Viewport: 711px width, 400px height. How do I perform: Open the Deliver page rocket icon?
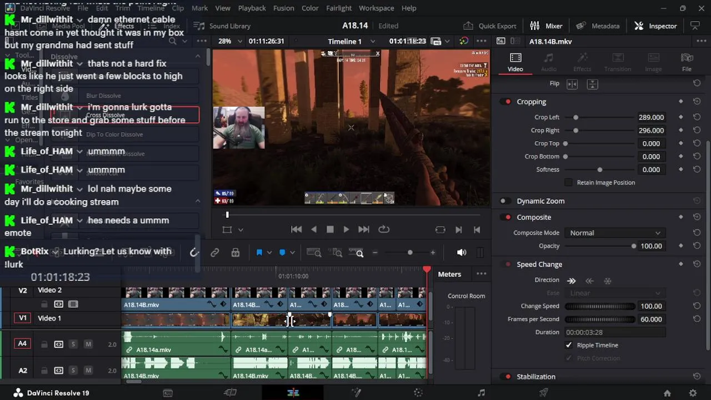coord(544,393)
